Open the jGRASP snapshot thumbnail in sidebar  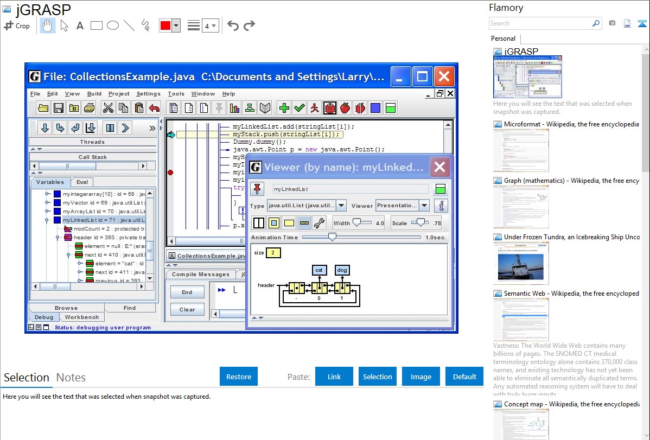pyautogui.click(x=528, y=76)
